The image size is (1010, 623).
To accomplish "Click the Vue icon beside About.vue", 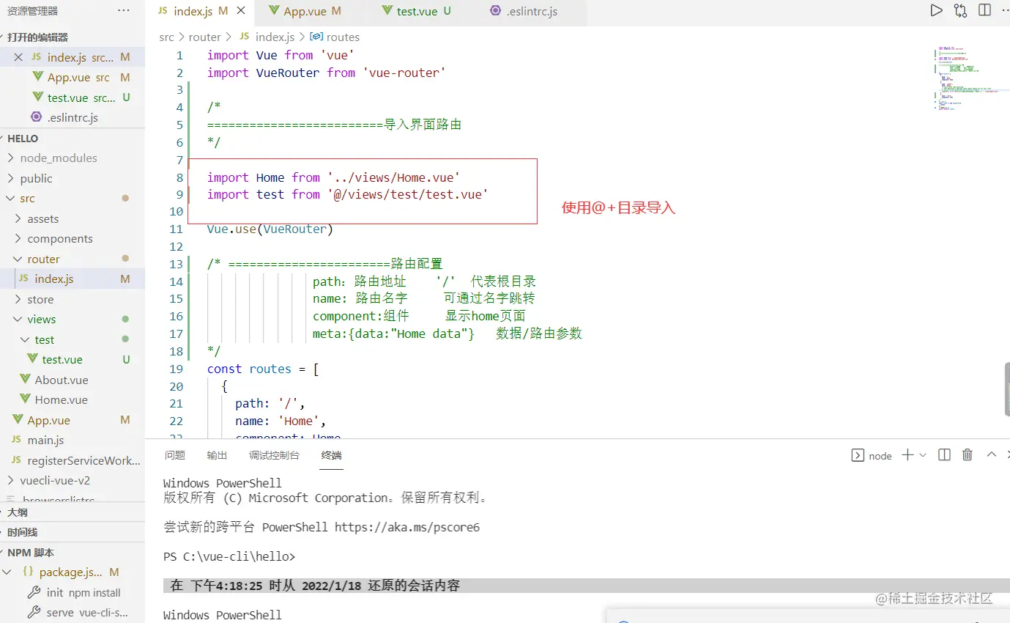I will 26,380.
